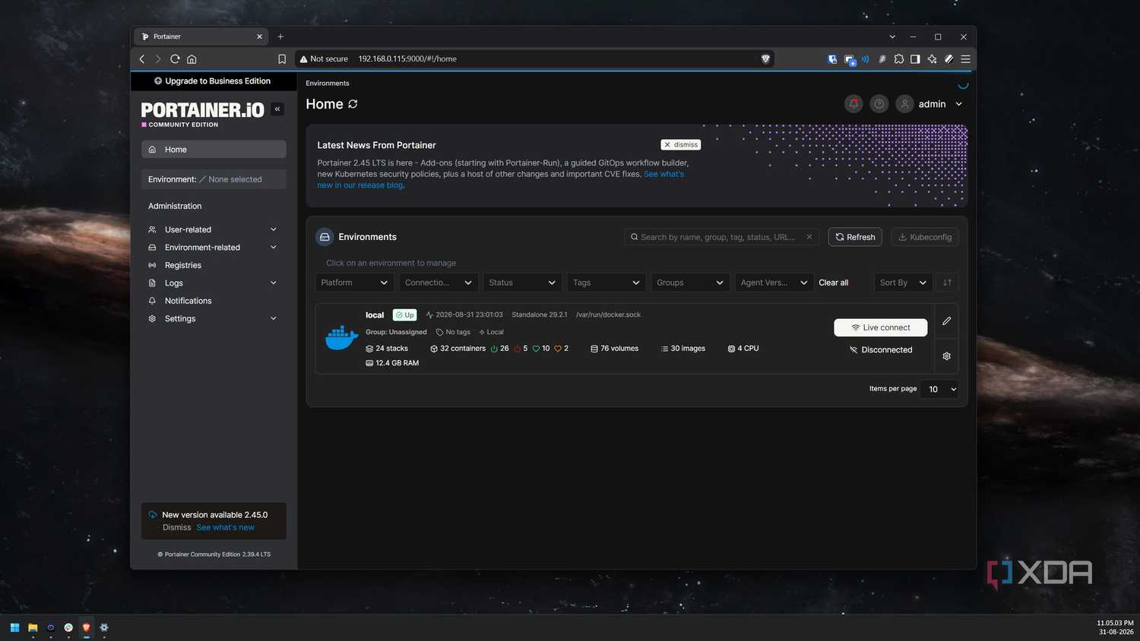Click the 30 images count
Screen dimensions: 1140x641
(683, 349)
